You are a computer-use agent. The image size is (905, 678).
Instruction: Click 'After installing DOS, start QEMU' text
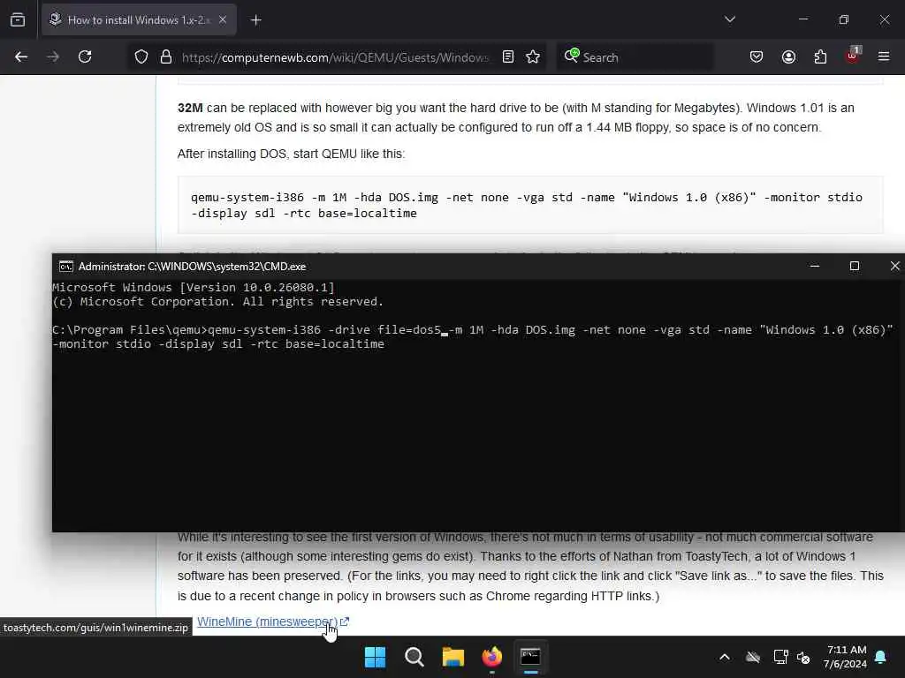pos(292,154)
